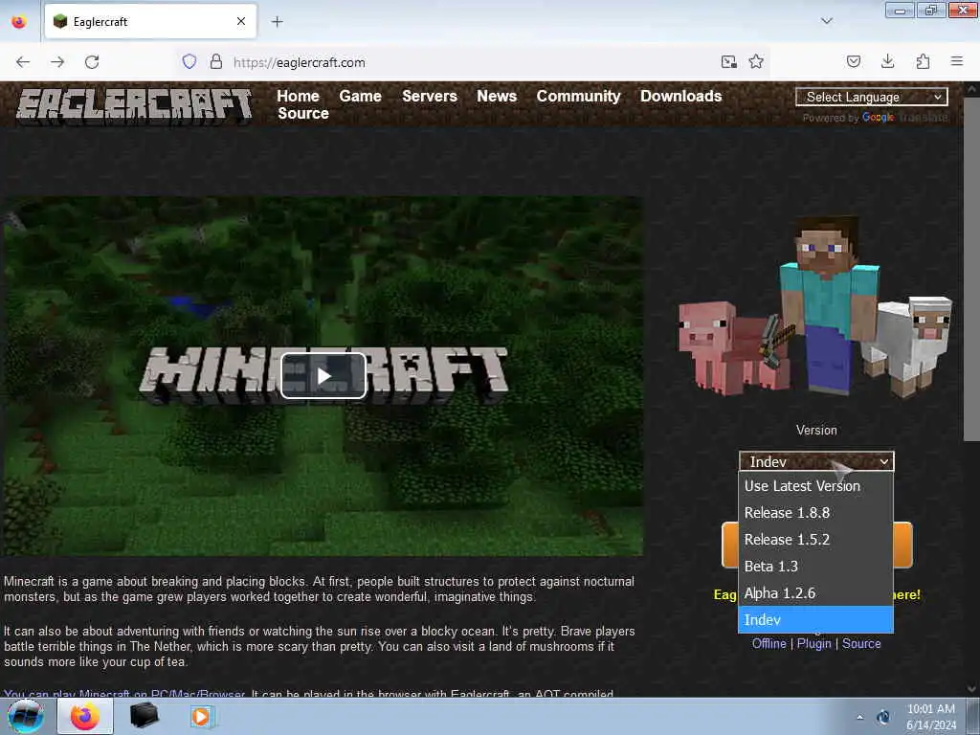Click Firefox logo icon beside tab strip

pos(19,22)
